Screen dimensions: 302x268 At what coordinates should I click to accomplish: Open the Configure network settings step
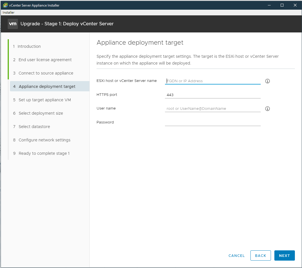[x=44, y=140]
